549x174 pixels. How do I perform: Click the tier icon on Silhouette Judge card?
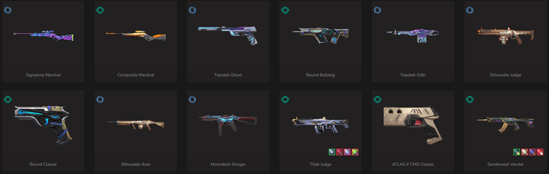(x=470, y=10)
